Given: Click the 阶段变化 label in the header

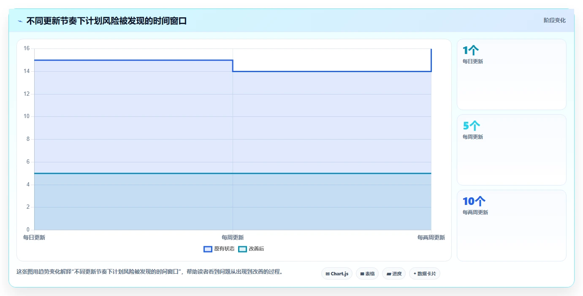Looking at the screenshot, I should click(554, 20).
